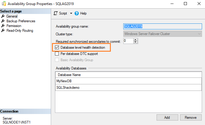Viewport: 205px width, 125px height.
Task: Open the Backup Preferences page
Action: click(x=21, y=21)
